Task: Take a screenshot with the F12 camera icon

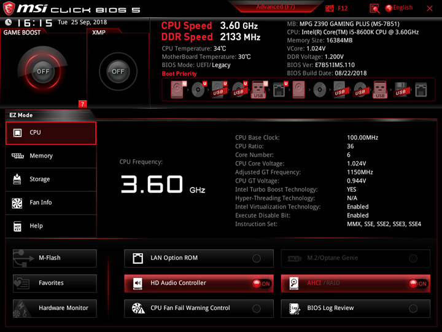Action: tap(329, 8)
